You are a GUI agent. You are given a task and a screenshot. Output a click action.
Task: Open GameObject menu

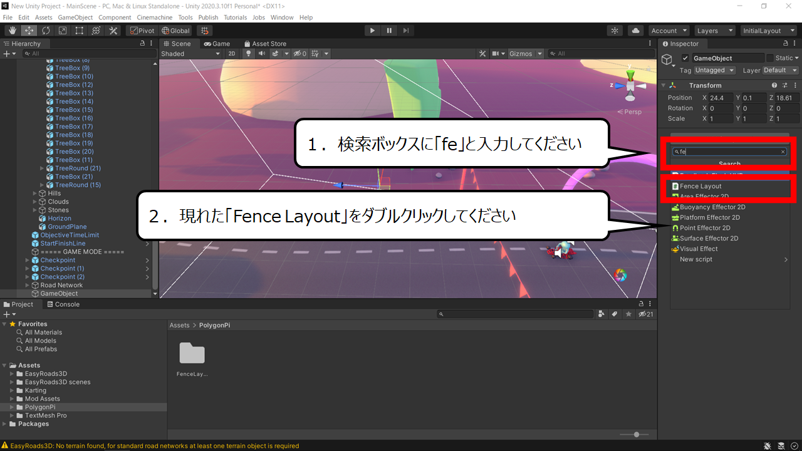[x=76, y=18]
